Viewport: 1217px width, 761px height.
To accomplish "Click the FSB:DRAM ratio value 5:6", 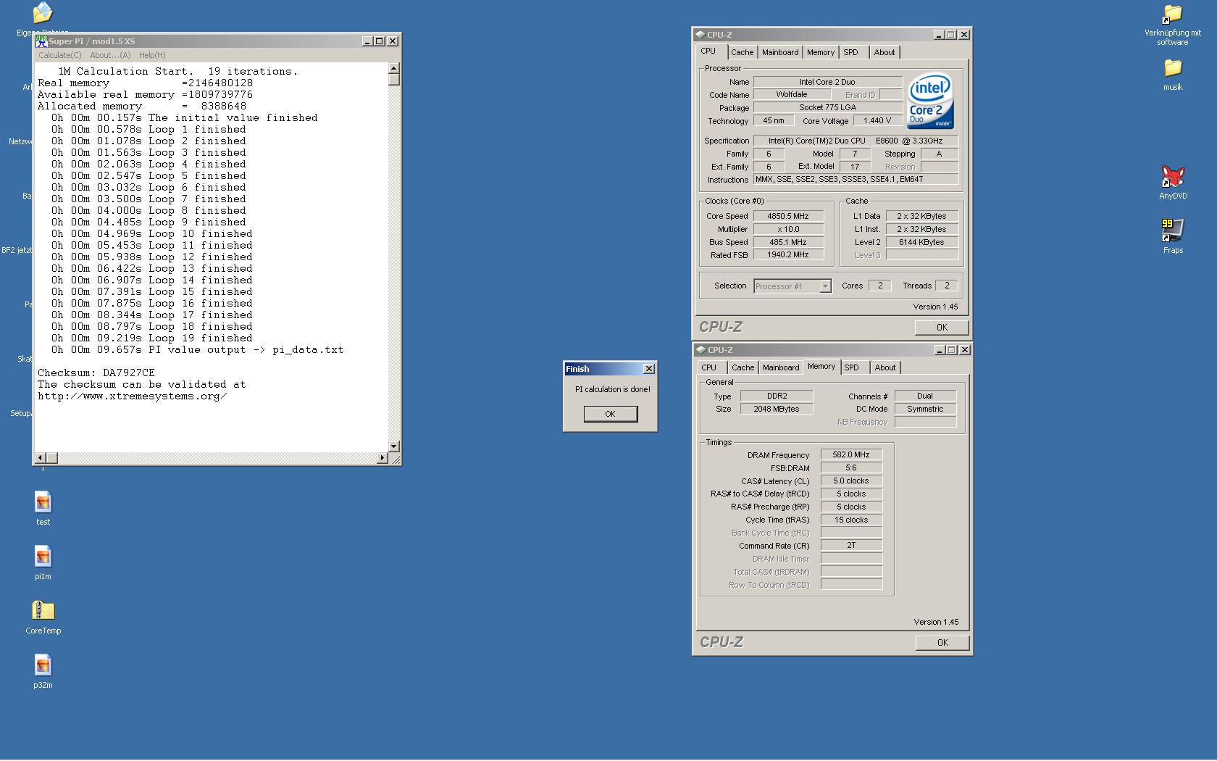I will [851, 467].
